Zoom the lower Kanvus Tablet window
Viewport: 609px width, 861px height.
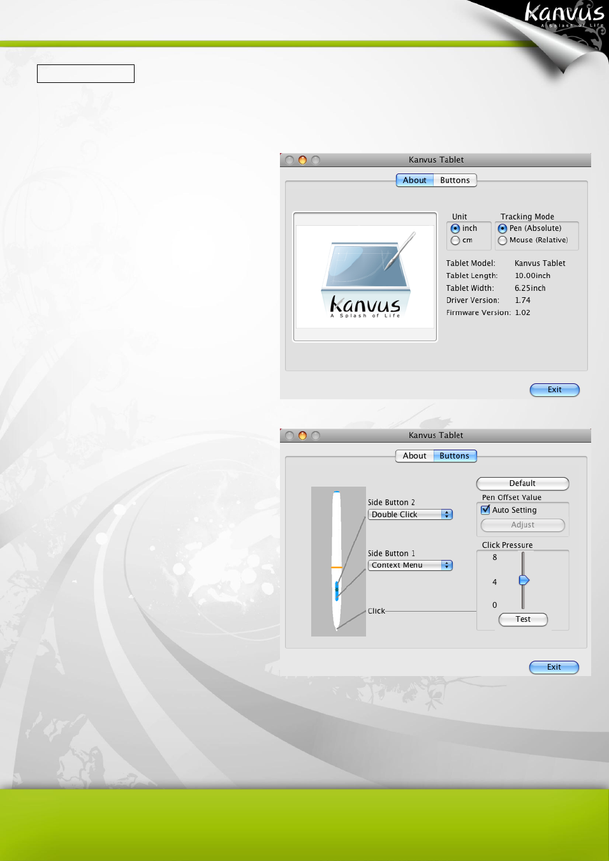pos(315,436)
